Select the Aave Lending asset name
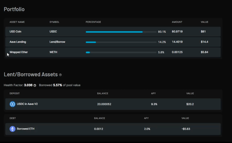Screen dimensions: 232x143 point(18,42)
